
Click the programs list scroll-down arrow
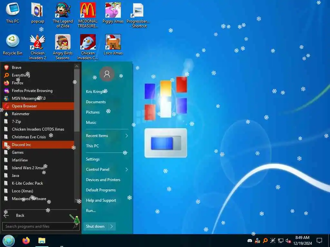click(x=77, y=200)
